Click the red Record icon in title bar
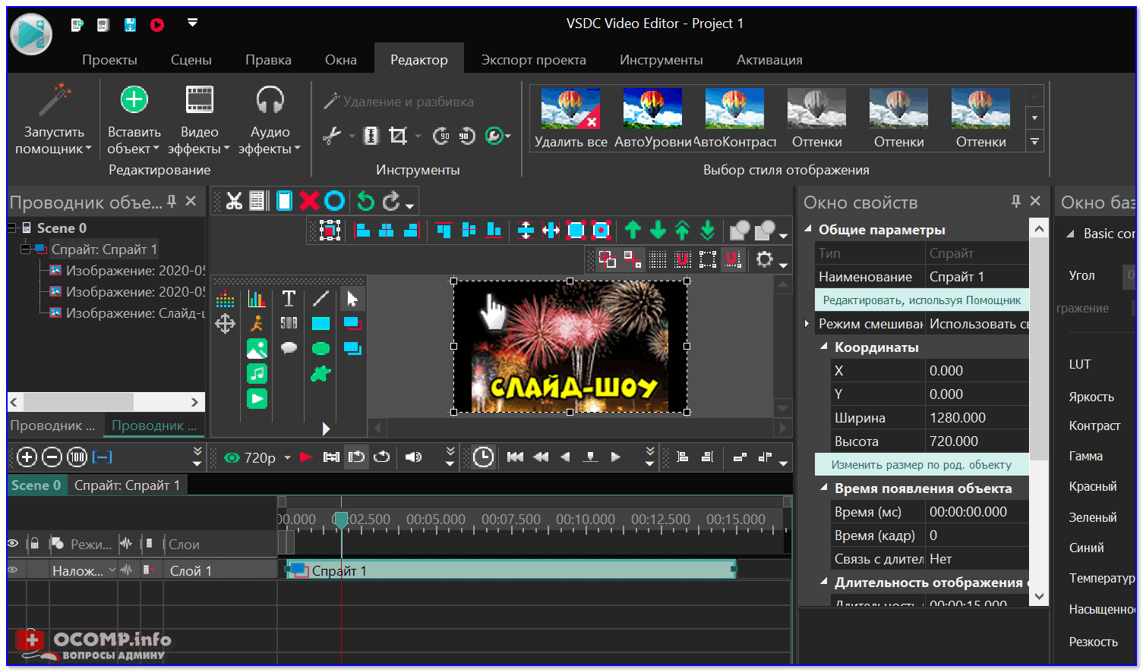 coord(157,25)
